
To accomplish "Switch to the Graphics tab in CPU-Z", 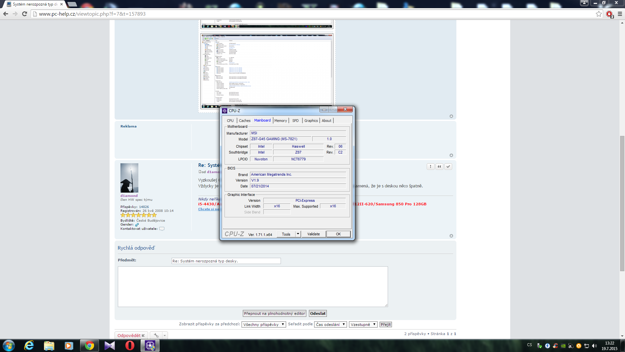I will tap(311, 121).
